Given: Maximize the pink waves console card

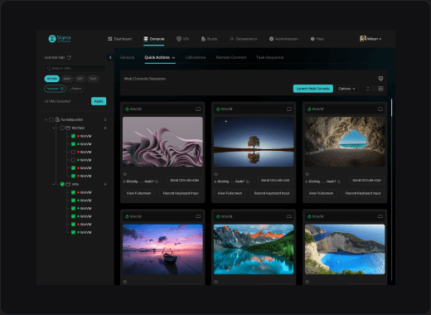Looking at the screenshot, I should (x=198, y=109).
